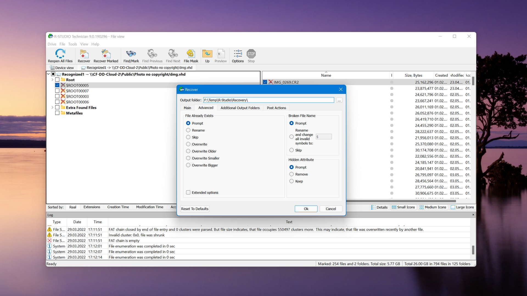Switch to Large Icons view

pos(462,207)
